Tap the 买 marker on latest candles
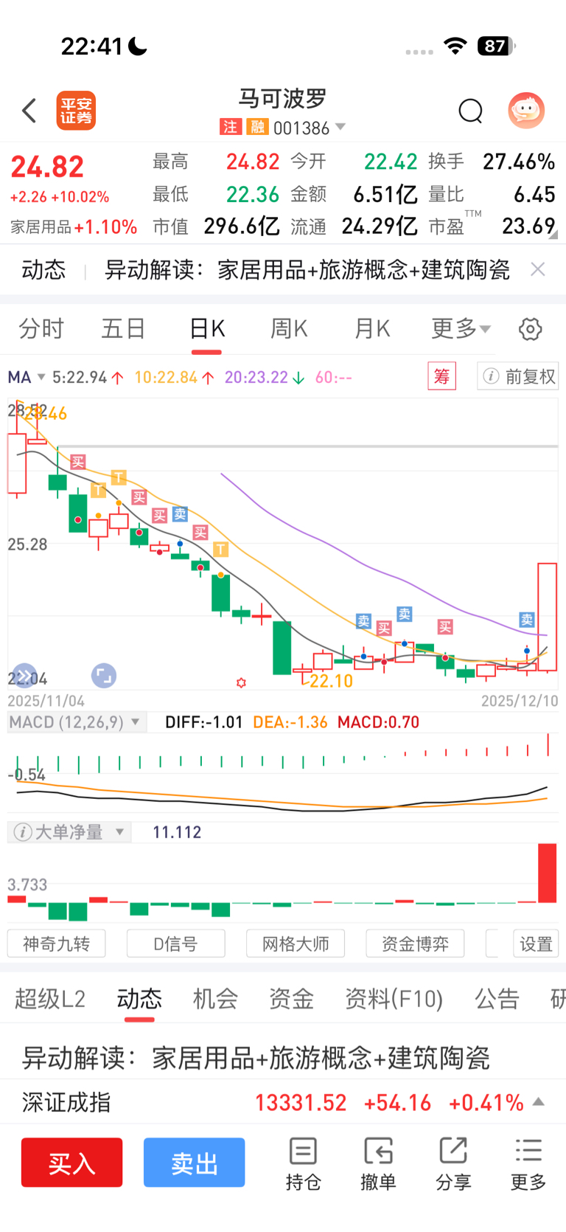Image resolution: width=566 pixels, height=1232 pixels. tap(445, 627)
